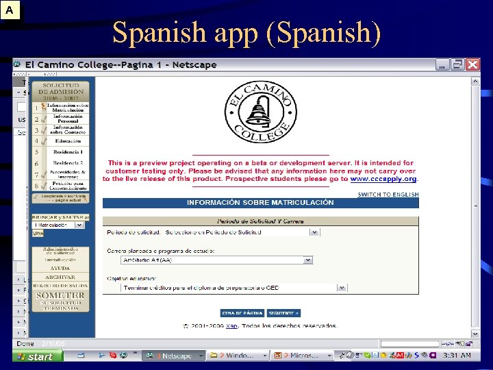Expand the Microsoft taskbar group dropdown arrow
The width and height of the screenshot is (493, 370).
[x=329, y=356]
